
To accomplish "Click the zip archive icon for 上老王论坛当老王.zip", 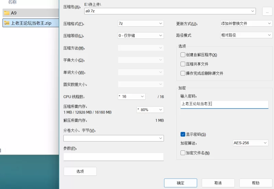I will pyautogui.click(x=7, y=23).
